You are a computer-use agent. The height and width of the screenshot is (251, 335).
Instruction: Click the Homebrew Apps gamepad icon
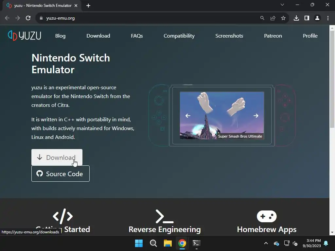pos(267,216)
